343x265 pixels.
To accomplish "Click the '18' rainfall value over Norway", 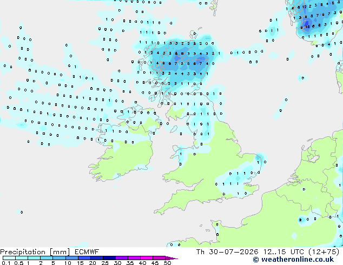I will 307,27.
